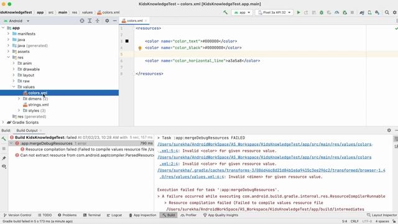Open the Profile app gauge icon
398x224 pixels.
pos(337,12)
